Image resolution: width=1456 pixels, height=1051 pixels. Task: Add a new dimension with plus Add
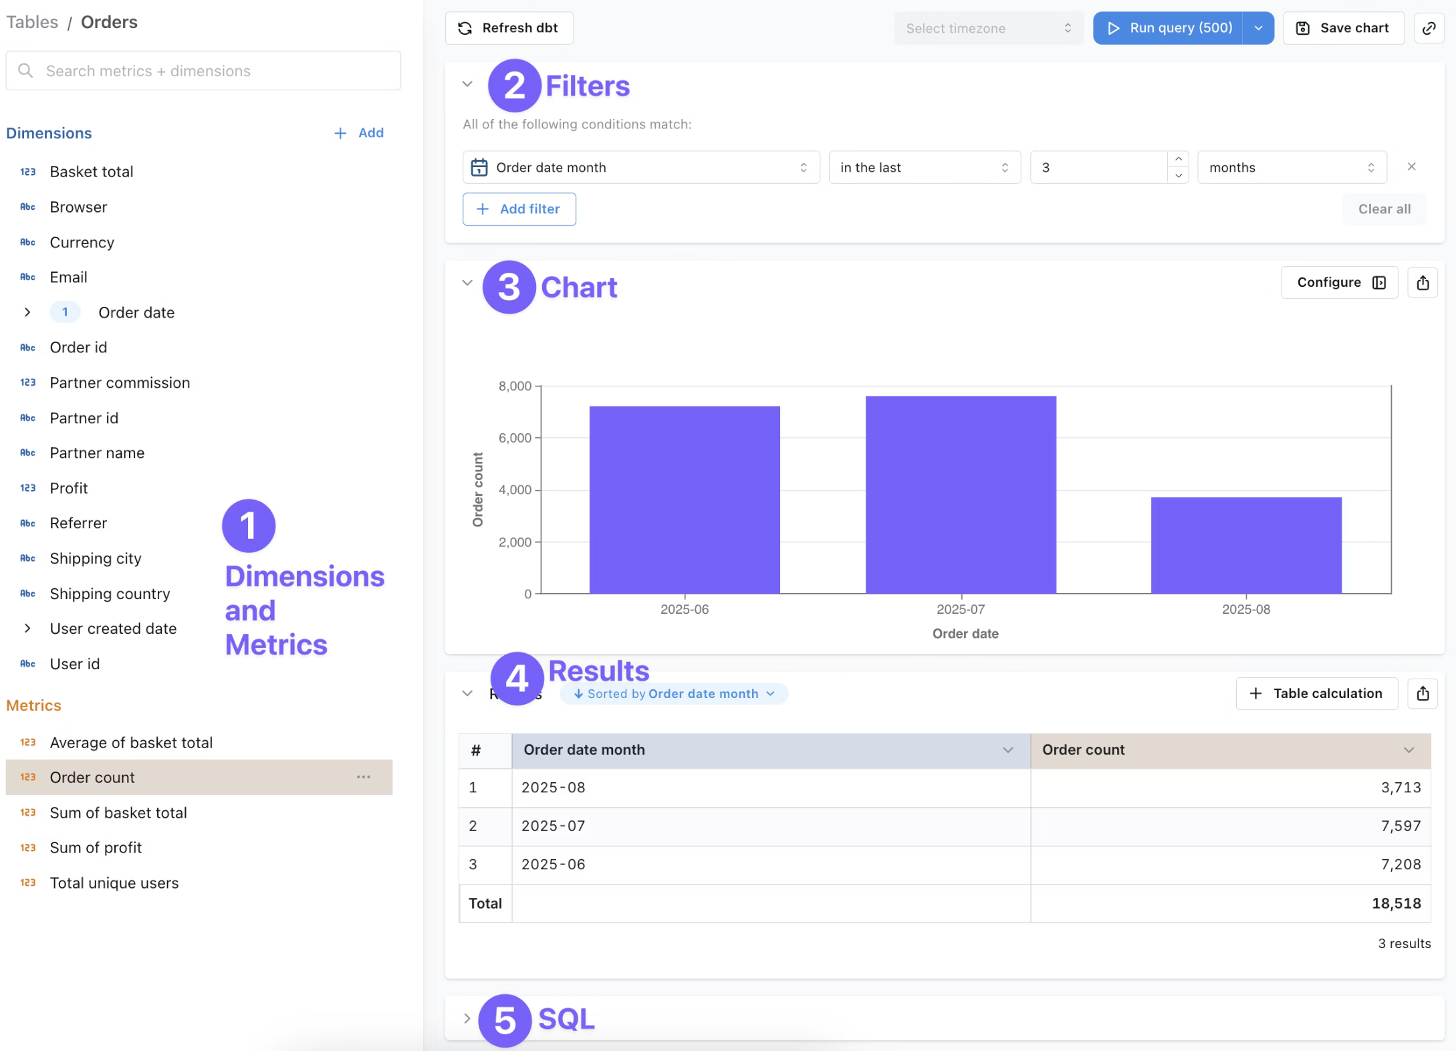click(x=359, y=133)
